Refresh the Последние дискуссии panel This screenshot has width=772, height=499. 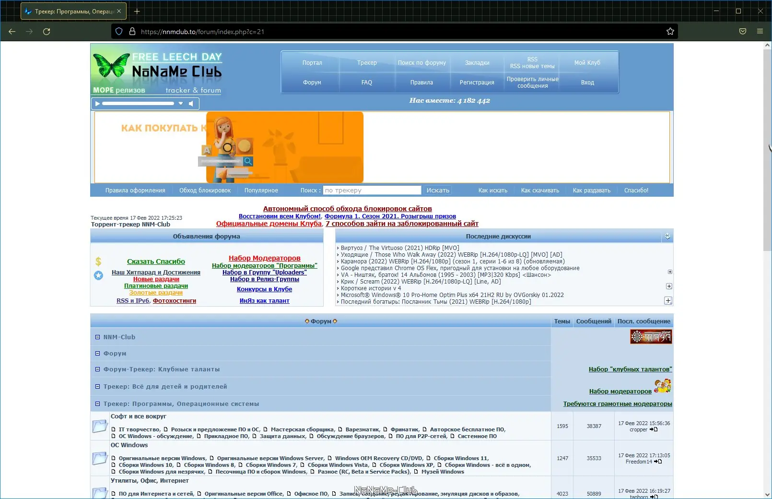coord(667,236)
